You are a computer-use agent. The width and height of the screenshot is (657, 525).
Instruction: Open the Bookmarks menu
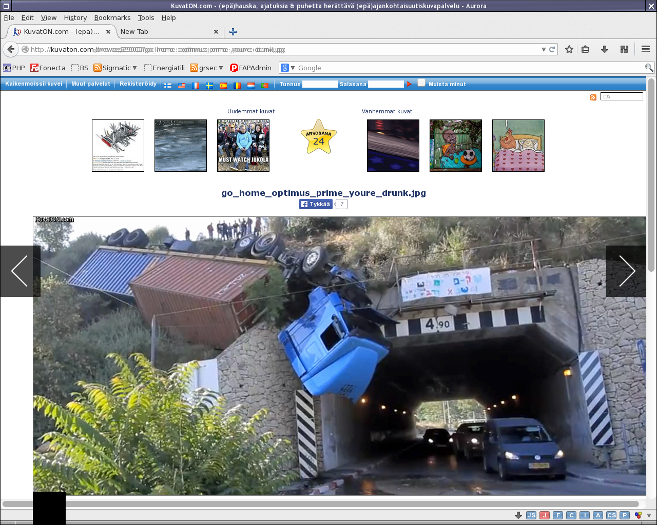point(112,17)
